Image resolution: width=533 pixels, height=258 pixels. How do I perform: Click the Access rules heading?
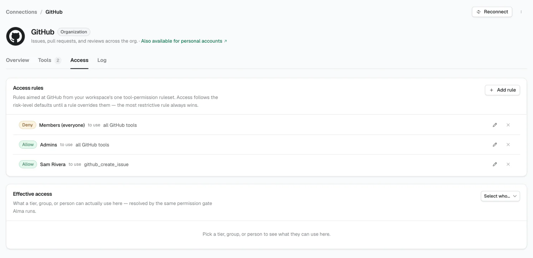[x=28, y=88]
